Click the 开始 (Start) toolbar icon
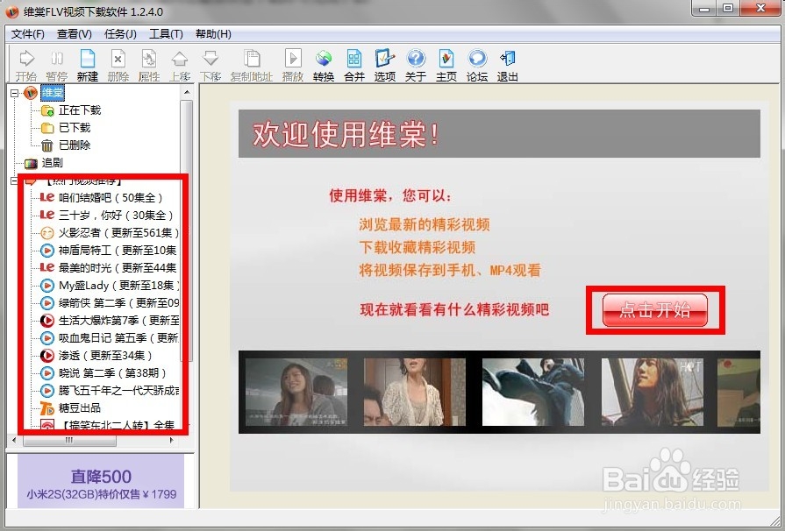 pyautogui.click(x=26, y=66)
